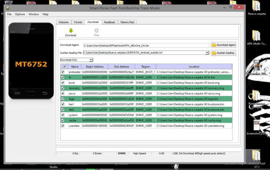Click the Region column header
Viewport: 270px width, 170px height.
146,66
